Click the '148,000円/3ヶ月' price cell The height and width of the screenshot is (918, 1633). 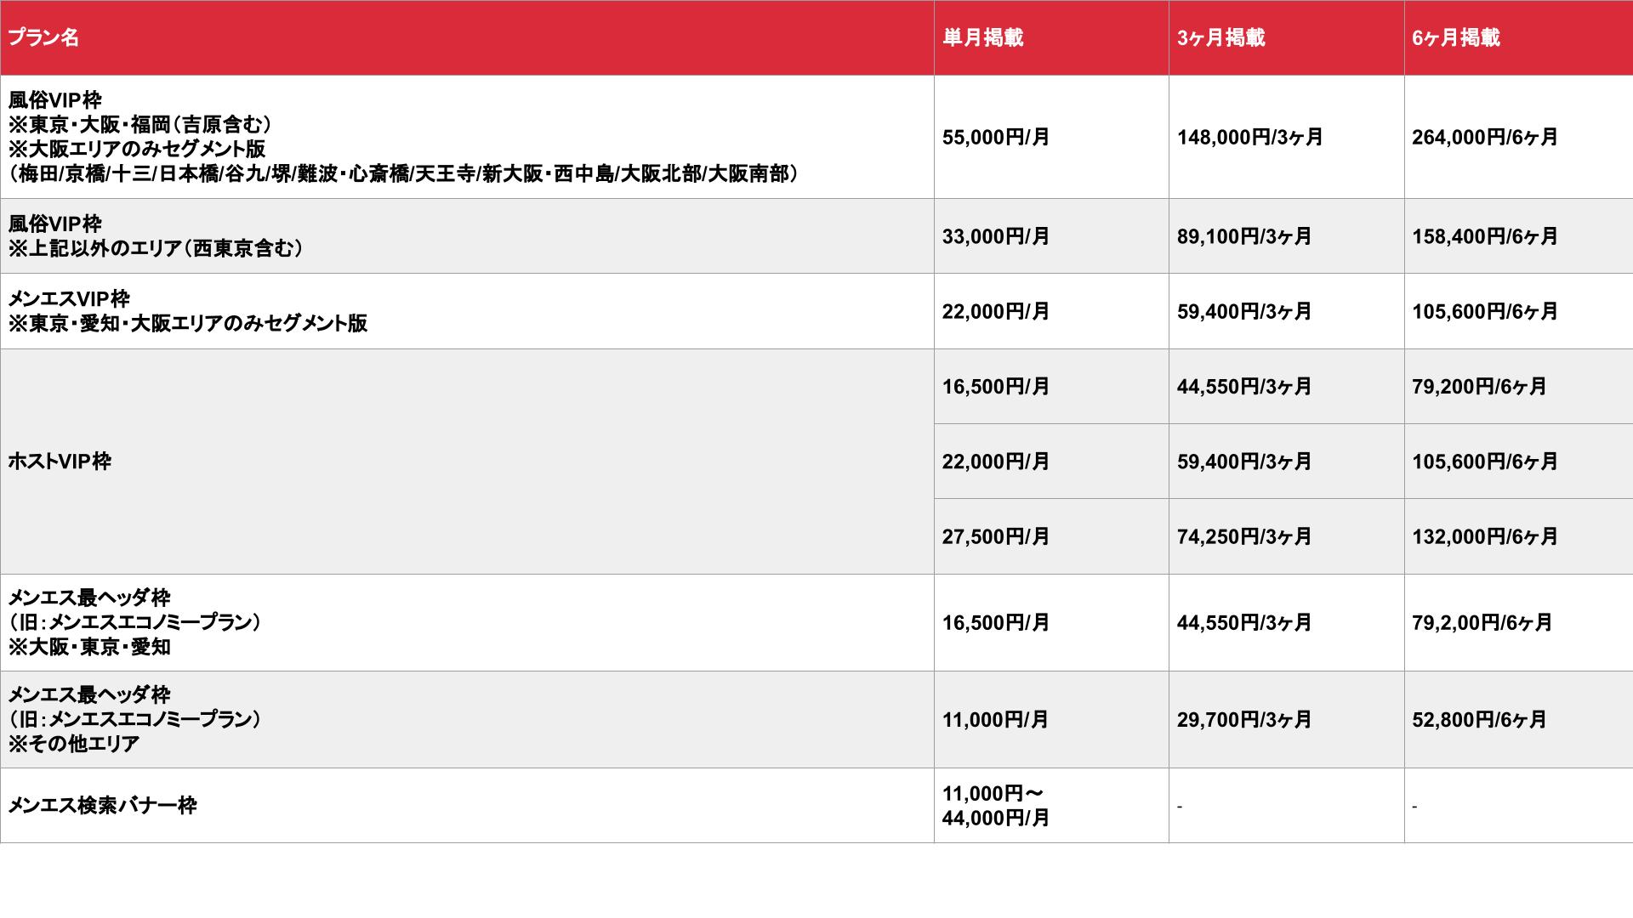tap(1286, 137)
